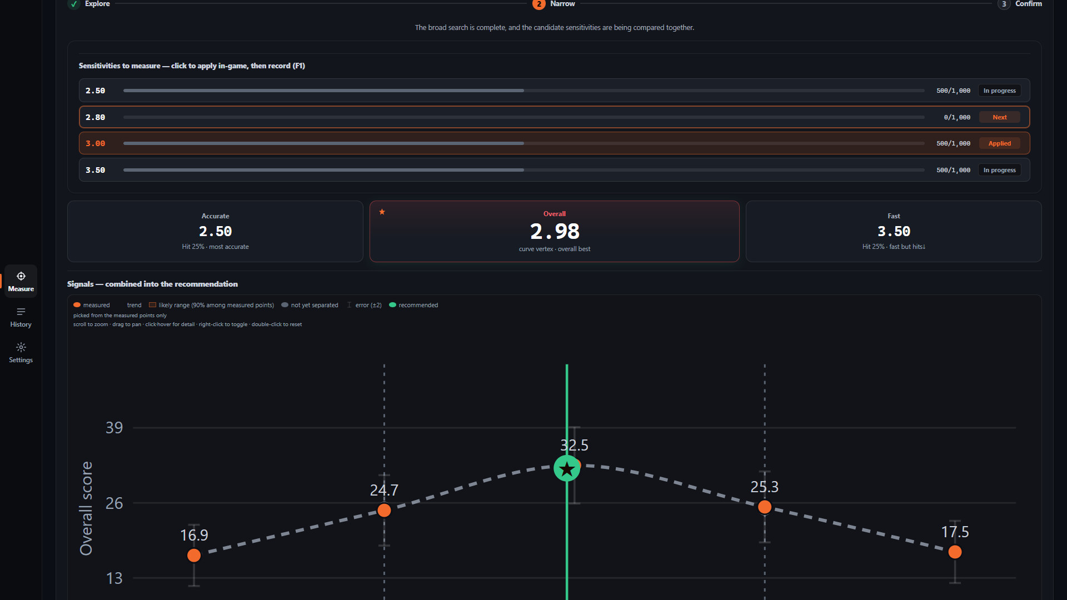Viewport: 1067px width, 600px height.
Task: Click In progress badge on the 3.50 row
Action: click(x=999, y=170)
